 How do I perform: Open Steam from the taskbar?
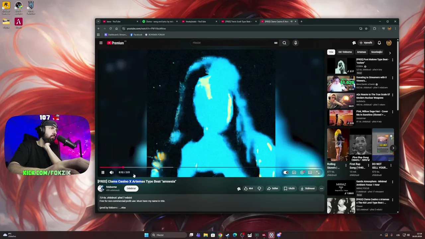[x=227, y=235]
